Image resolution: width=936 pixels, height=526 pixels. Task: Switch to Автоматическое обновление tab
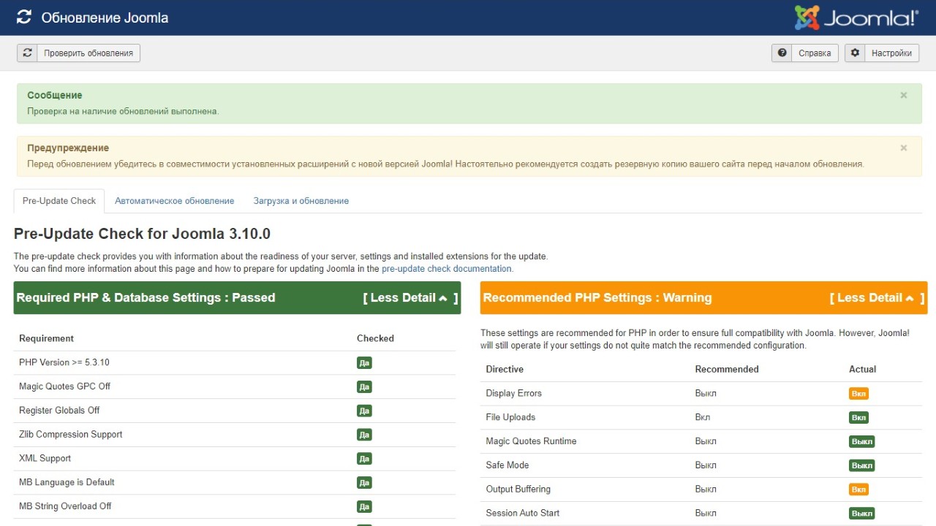(174, 201)
